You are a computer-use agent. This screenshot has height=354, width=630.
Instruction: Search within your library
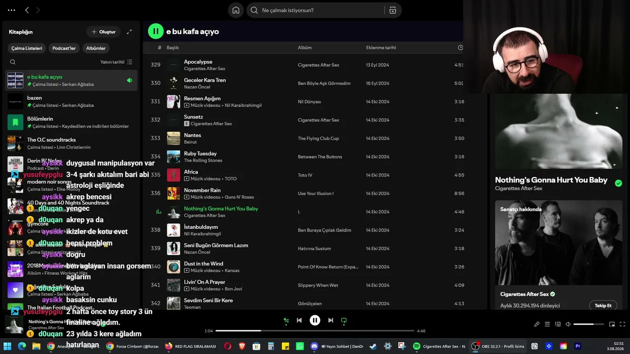click(x=13, y=62)
